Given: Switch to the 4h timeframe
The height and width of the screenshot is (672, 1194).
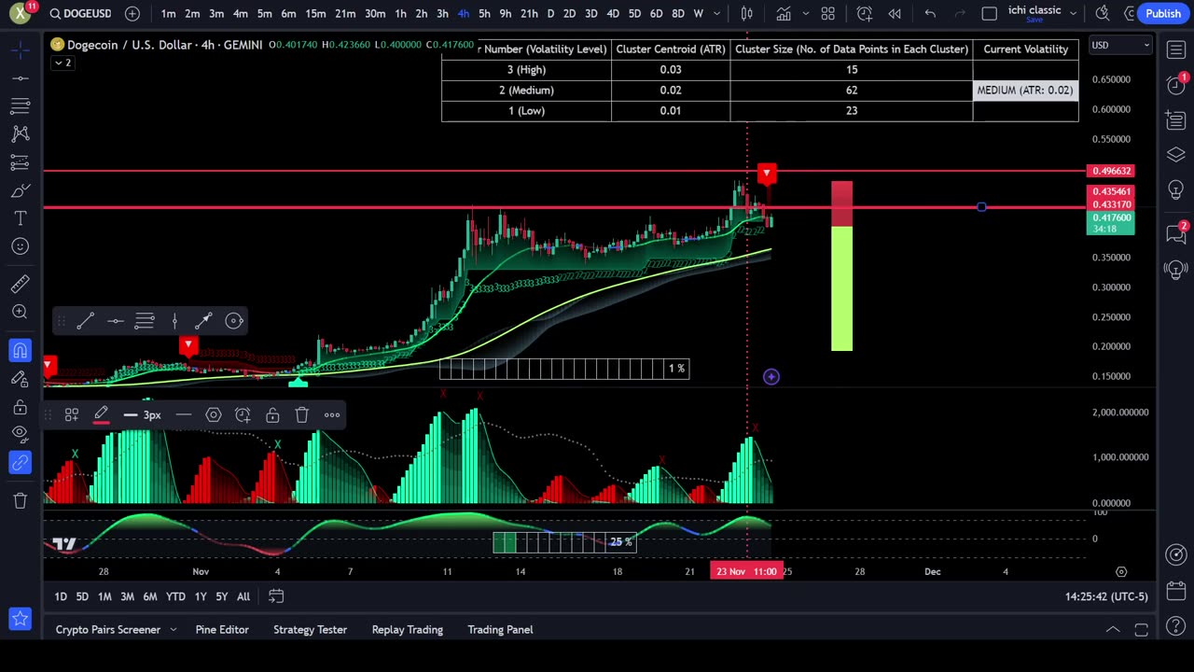Looking at the screenshot, I should [463, 13].
